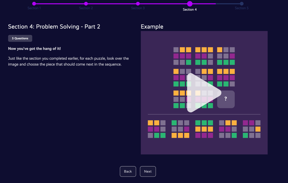Click the Section 5 label text
The width and height of the screenshot is (288, 183).
click(242, 8)
